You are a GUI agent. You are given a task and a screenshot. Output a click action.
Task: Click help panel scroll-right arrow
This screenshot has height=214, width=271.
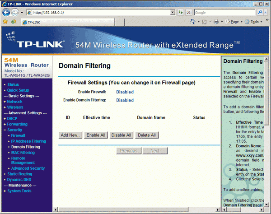pos(262,209)
